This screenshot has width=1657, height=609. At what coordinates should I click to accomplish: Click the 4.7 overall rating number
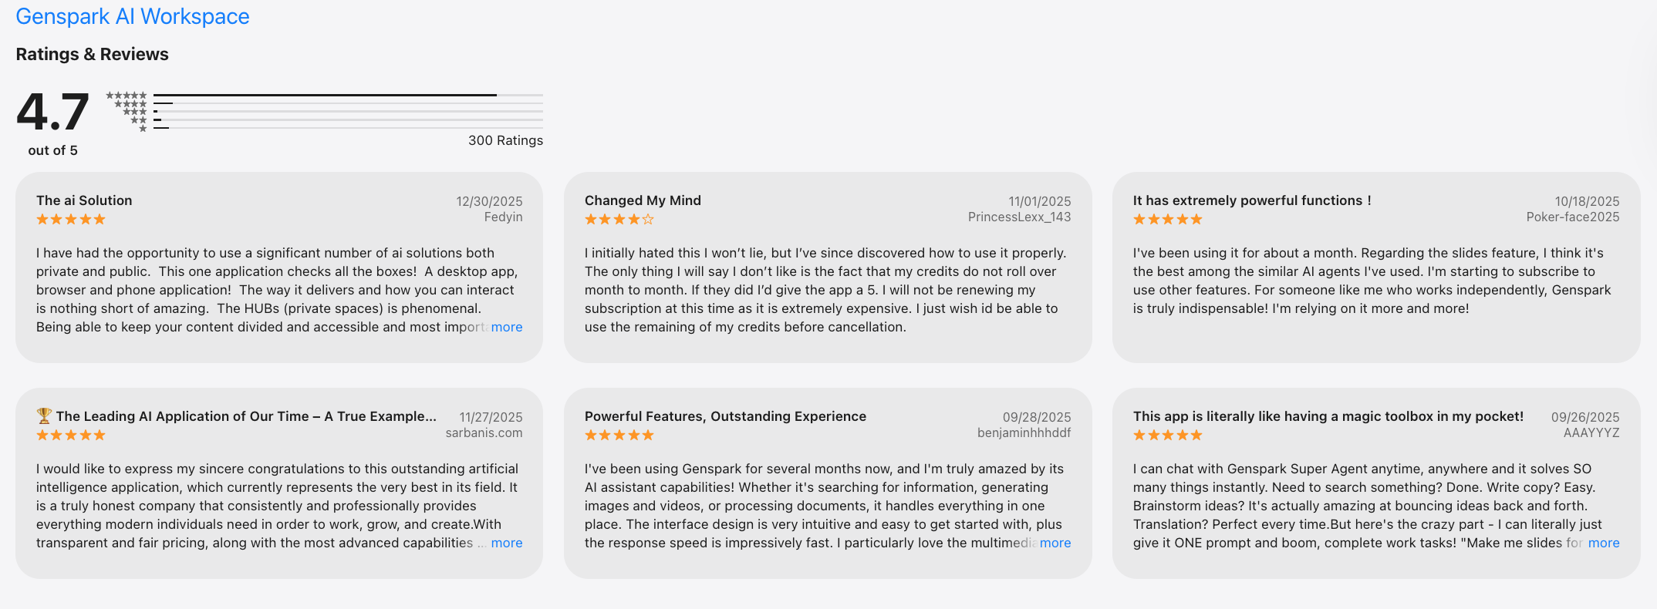(x=52, y=113)
